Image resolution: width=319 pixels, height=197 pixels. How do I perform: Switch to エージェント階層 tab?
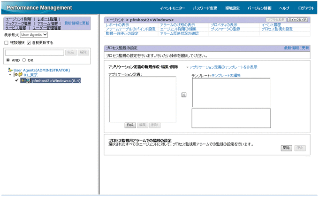(18, 19)
